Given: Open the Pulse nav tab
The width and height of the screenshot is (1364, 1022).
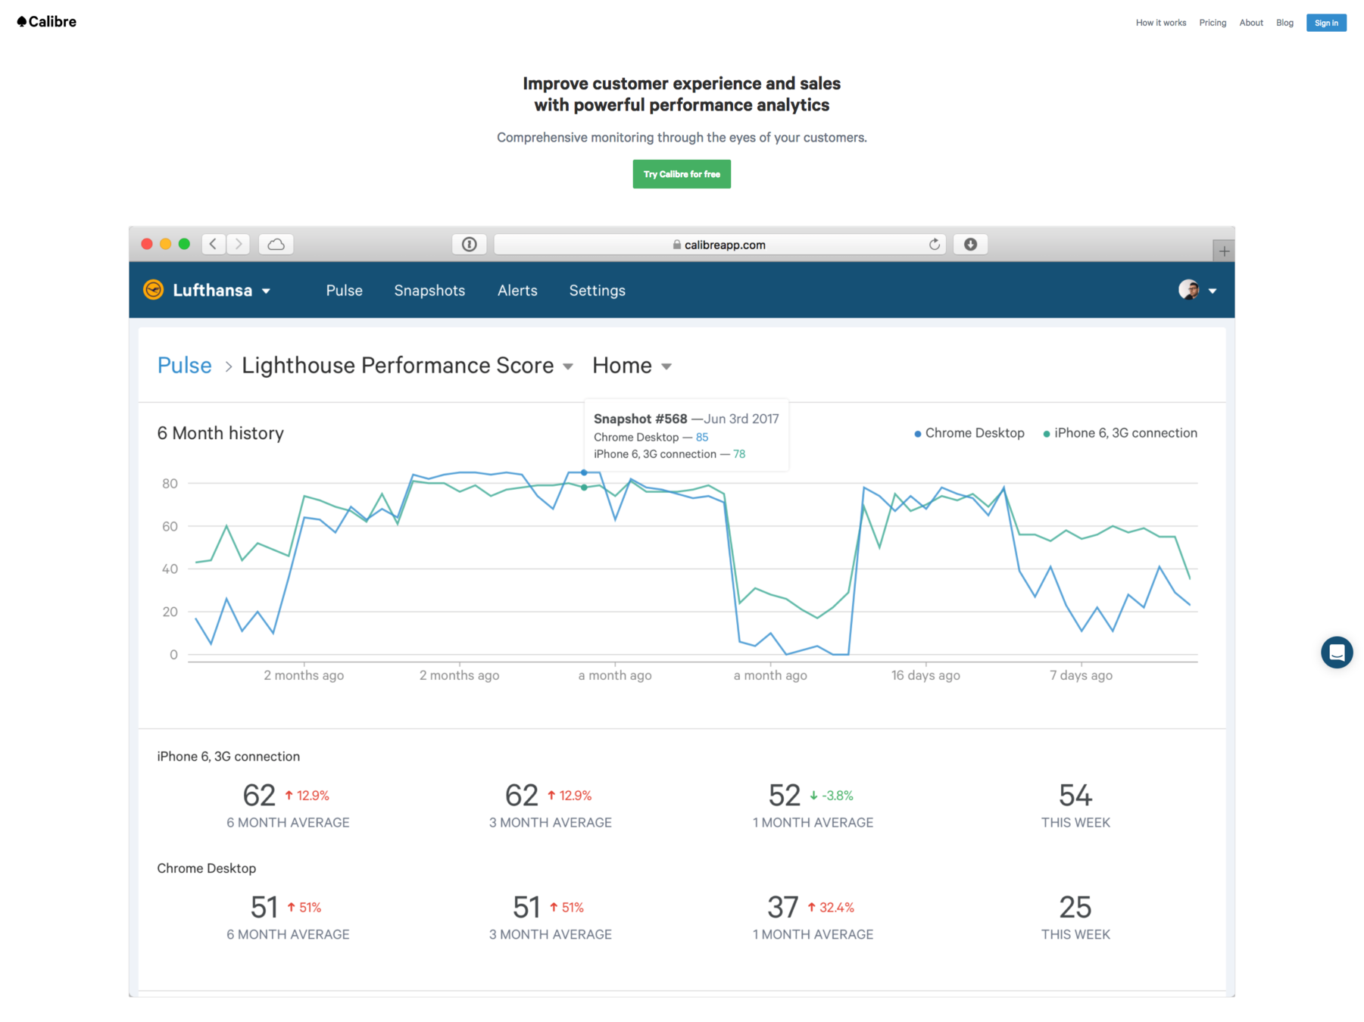Looking at the screenshot, I should [x=344, y=291].
